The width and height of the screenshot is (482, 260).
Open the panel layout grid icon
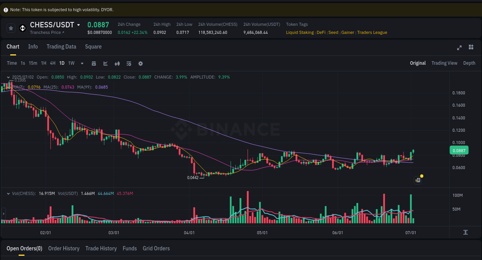[471, 47]
